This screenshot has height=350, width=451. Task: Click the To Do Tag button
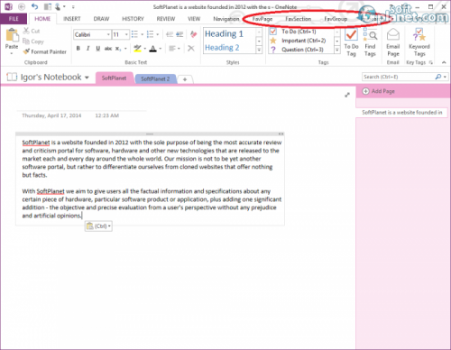pyautogui.click(x=351, y=42)
